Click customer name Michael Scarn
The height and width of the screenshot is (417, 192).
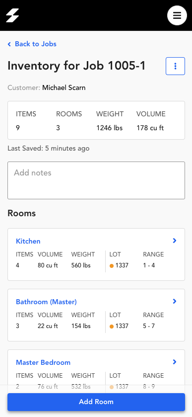coord(64,88)
